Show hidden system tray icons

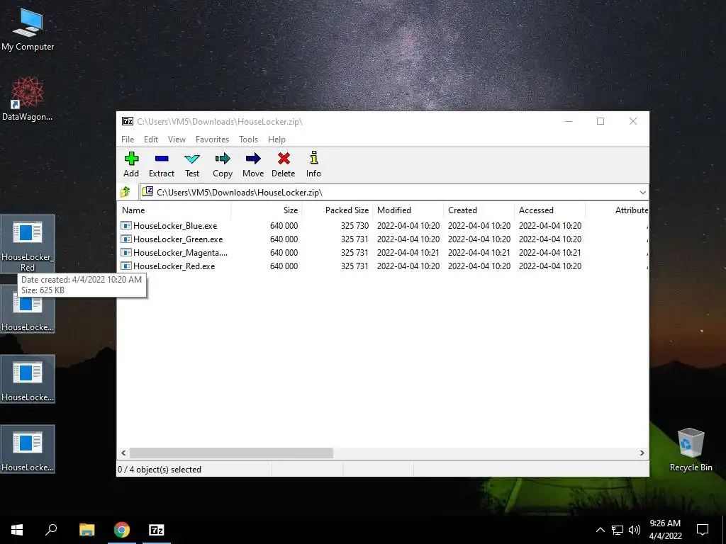600,530
